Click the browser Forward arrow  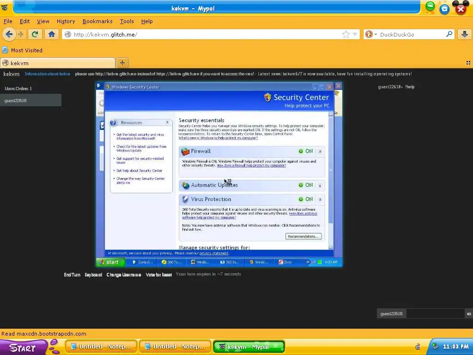(20, 34)
